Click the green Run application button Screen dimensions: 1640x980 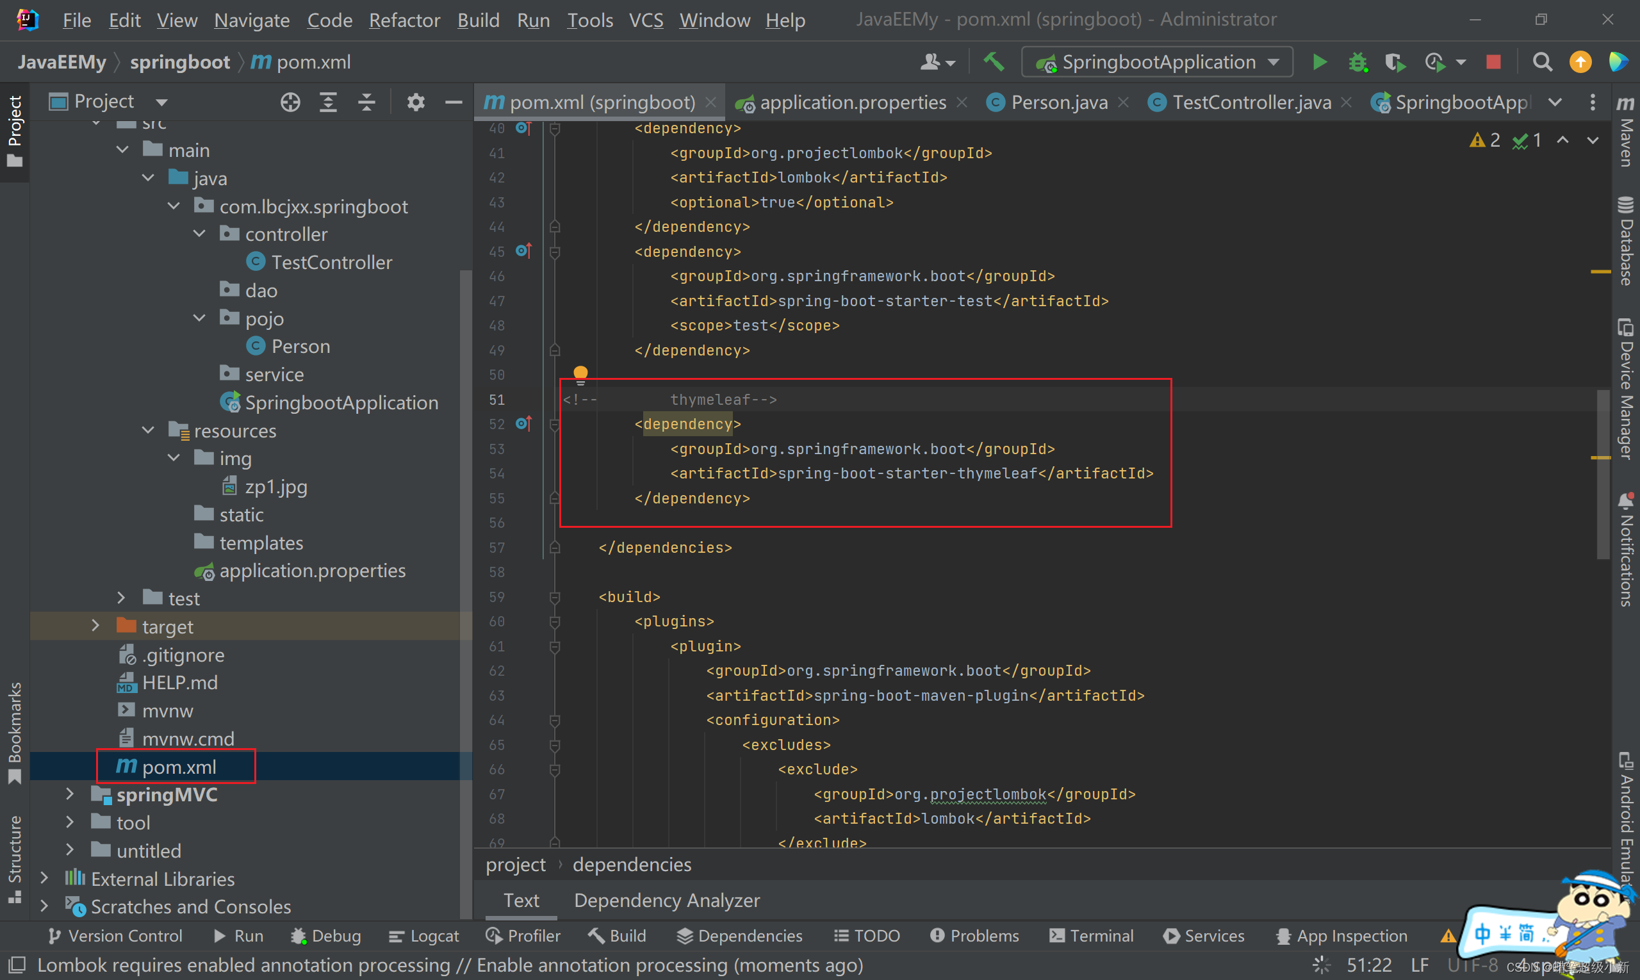point(1319,62)
